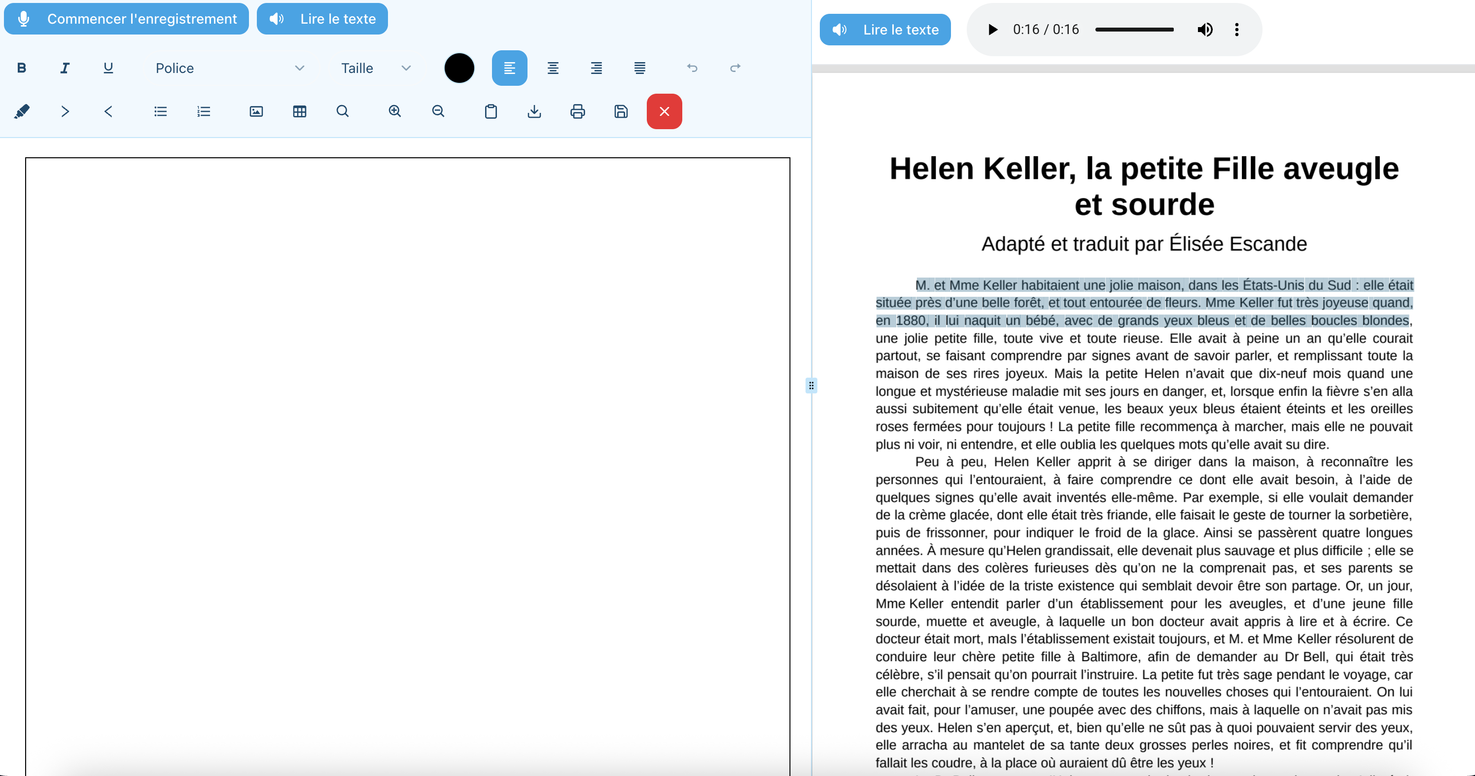Zoom in on the document
Screen dimensions: 1475x776
[x=394, y=111]
